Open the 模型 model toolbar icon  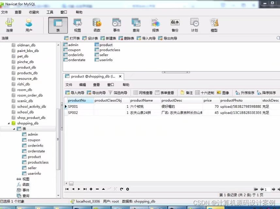(x=214, y=25)
